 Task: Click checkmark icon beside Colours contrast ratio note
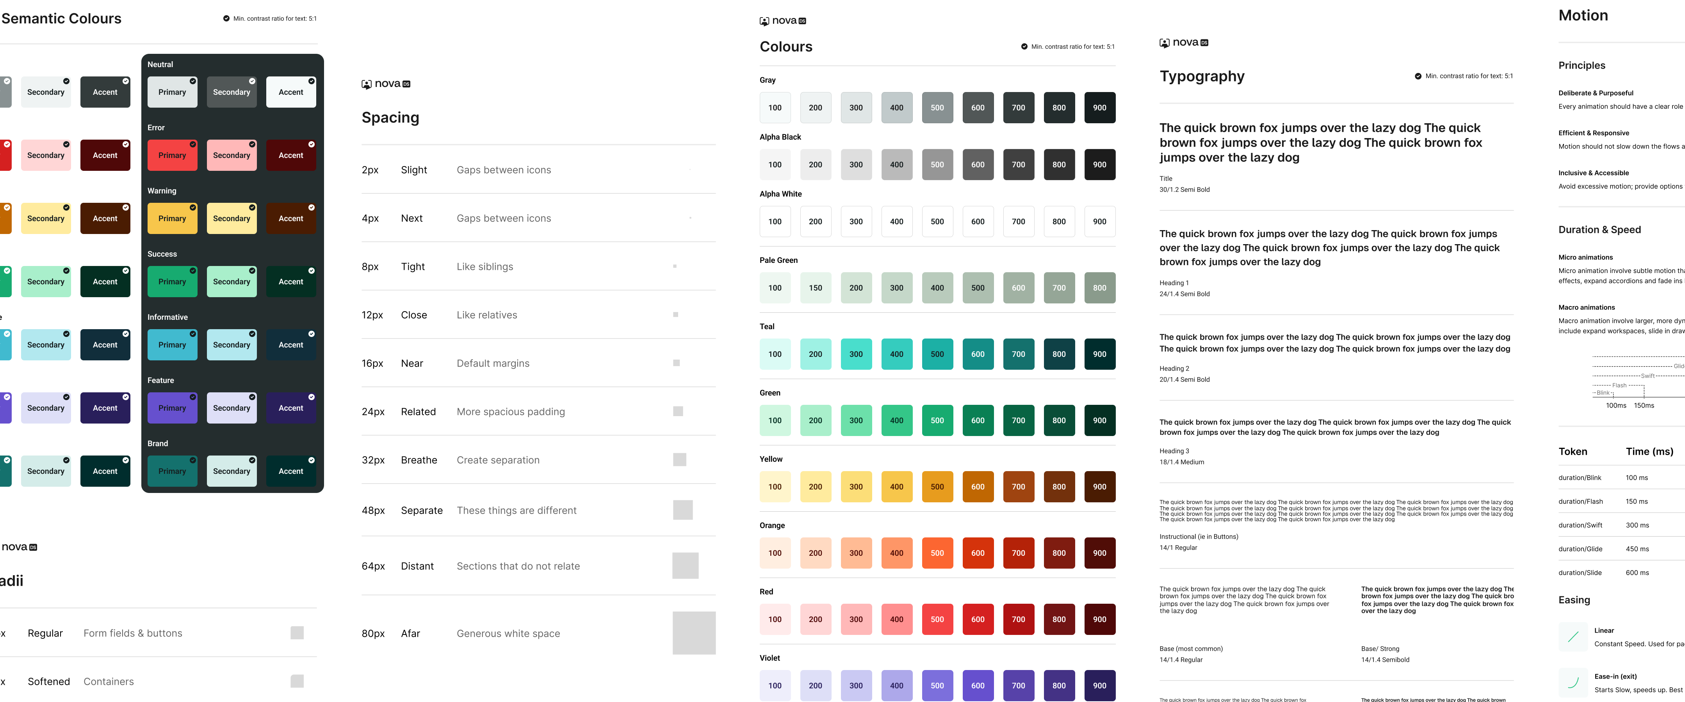(1024, 46)
